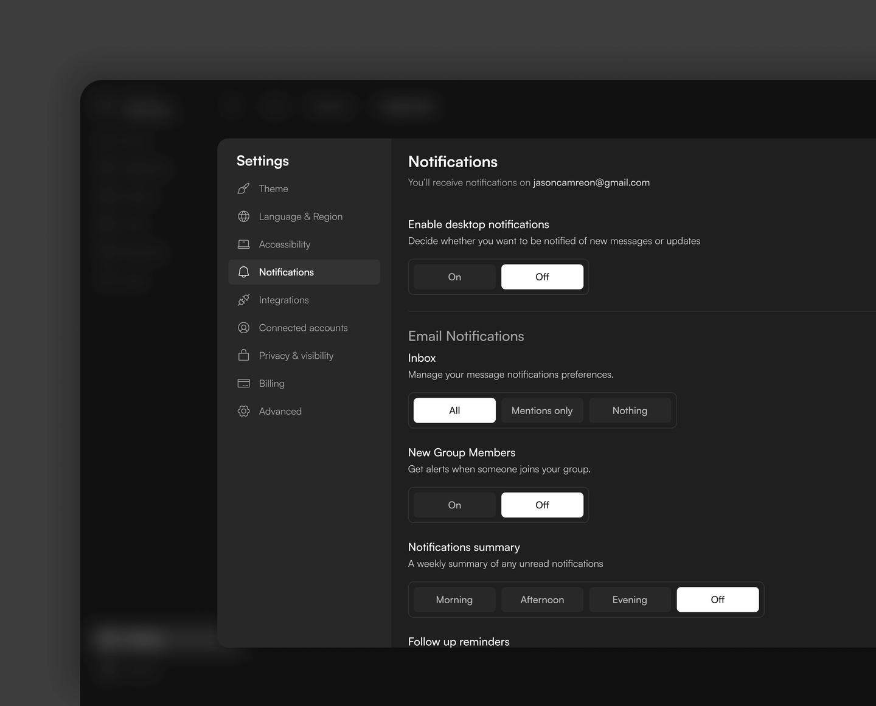Screen dimensions: 876x706
Task: Click the Advanced gear icon
Action: coord(243,411)
